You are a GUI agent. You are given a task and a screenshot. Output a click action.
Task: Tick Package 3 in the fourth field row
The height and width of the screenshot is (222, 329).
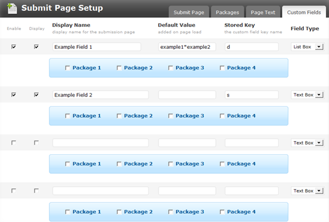click(x=170, y=212)
